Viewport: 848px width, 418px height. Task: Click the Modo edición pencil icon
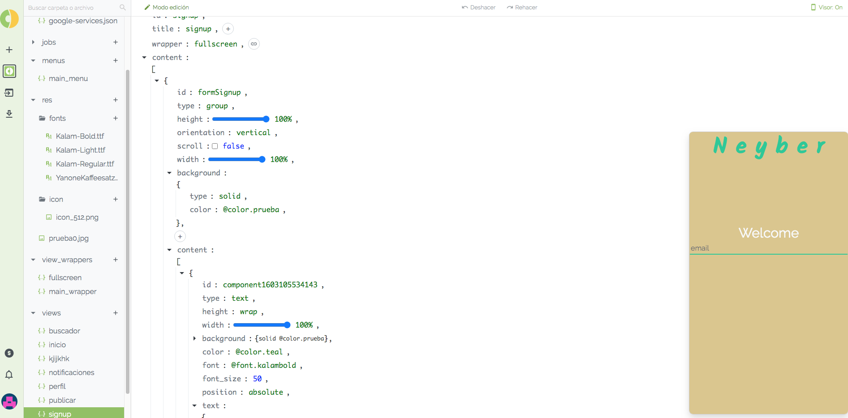147,7
